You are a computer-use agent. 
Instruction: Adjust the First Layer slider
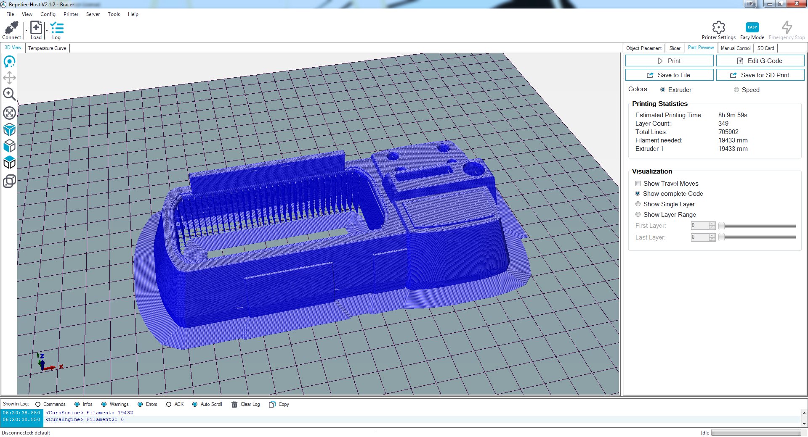(x=757, y=226)
